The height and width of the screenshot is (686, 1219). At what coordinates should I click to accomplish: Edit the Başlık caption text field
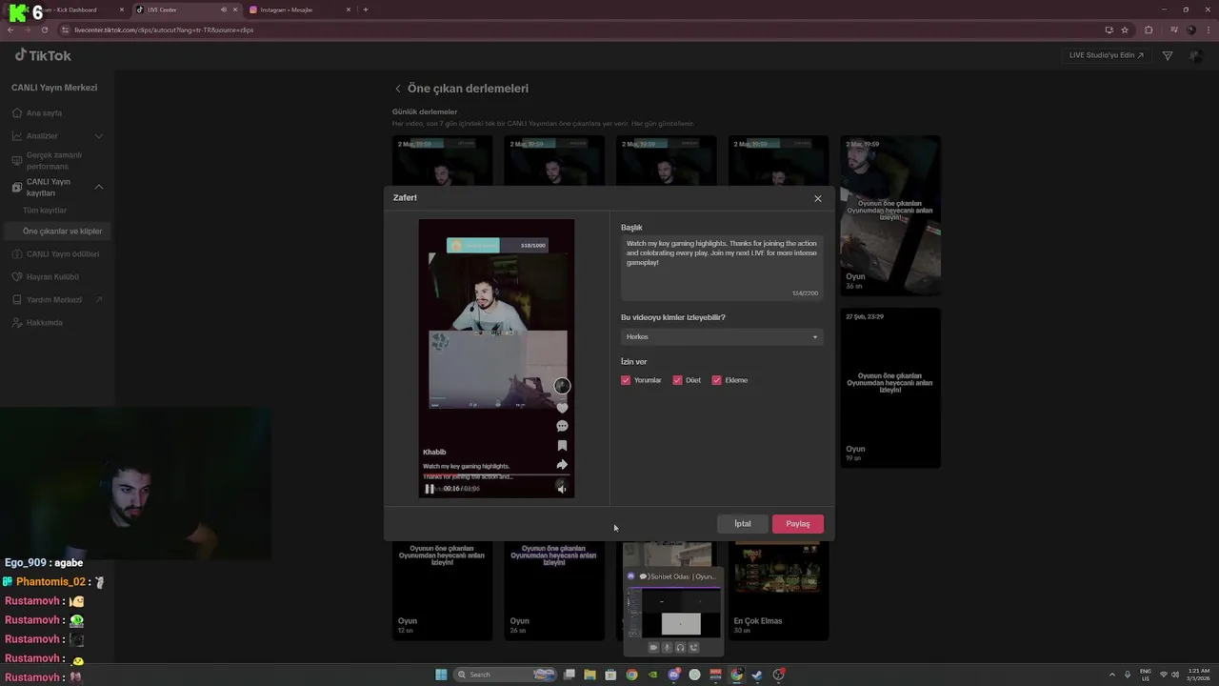(722, 269)
